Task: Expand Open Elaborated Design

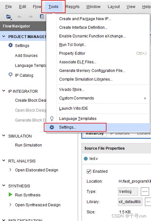Action: [x=10, y=170]
